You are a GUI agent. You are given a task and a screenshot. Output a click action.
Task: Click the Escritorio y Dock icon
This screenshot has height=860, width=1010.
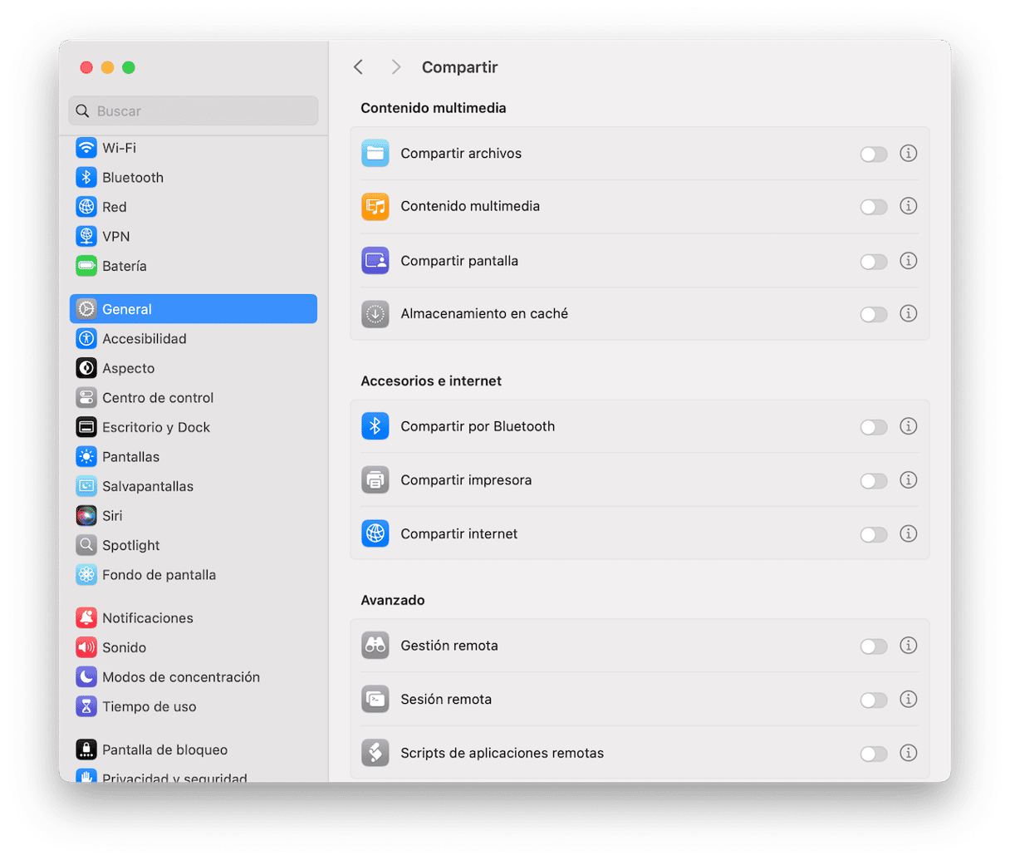tap(86, 427)
